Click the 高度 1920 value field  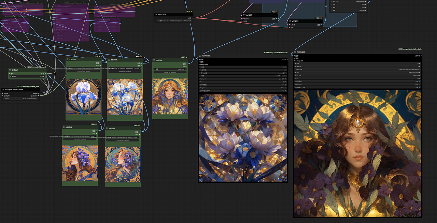349,7
